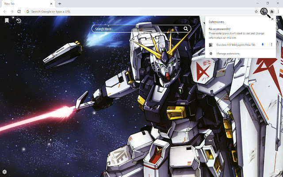Click the Gundam extension icon in the list
The image size is (283, 177).
click(x=210, y=45)
